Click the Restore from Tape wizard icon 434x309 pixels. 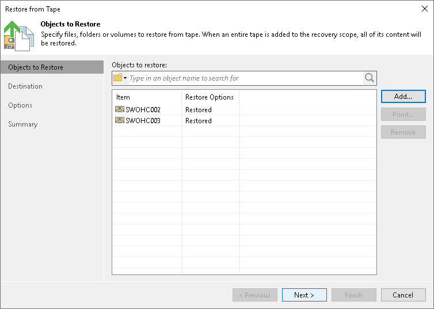[19, 36]
